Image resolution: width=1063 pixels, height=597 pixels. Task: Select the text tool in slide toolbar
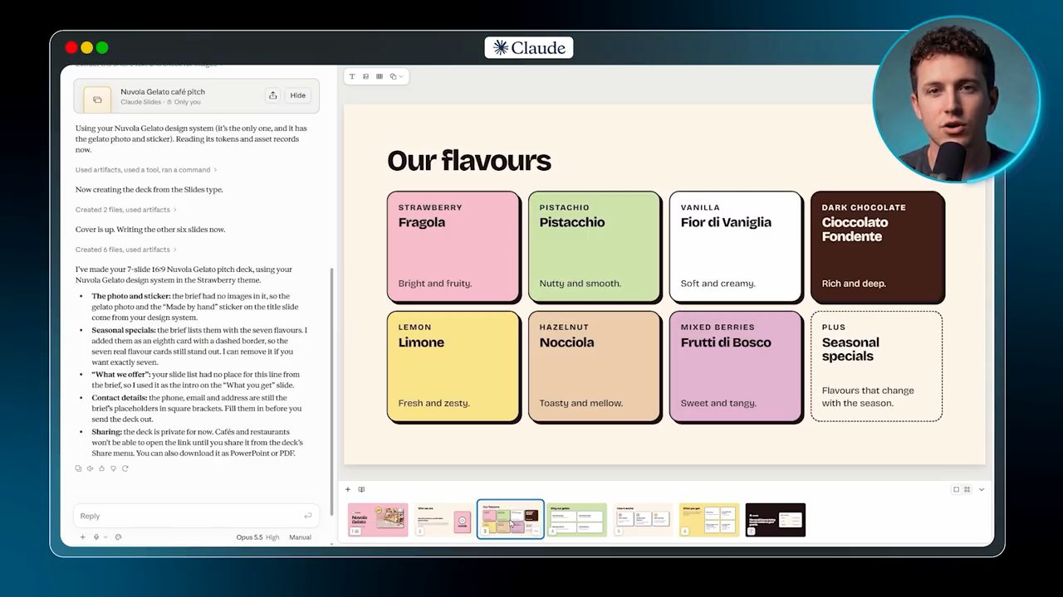click(352, 76)
